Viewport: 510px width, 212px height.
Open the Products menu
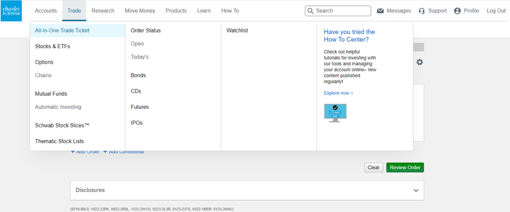(176, 11)
